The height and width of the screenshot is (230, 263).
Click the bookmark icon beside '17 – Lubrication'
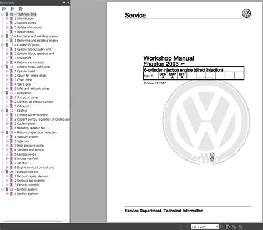[7, 93]
